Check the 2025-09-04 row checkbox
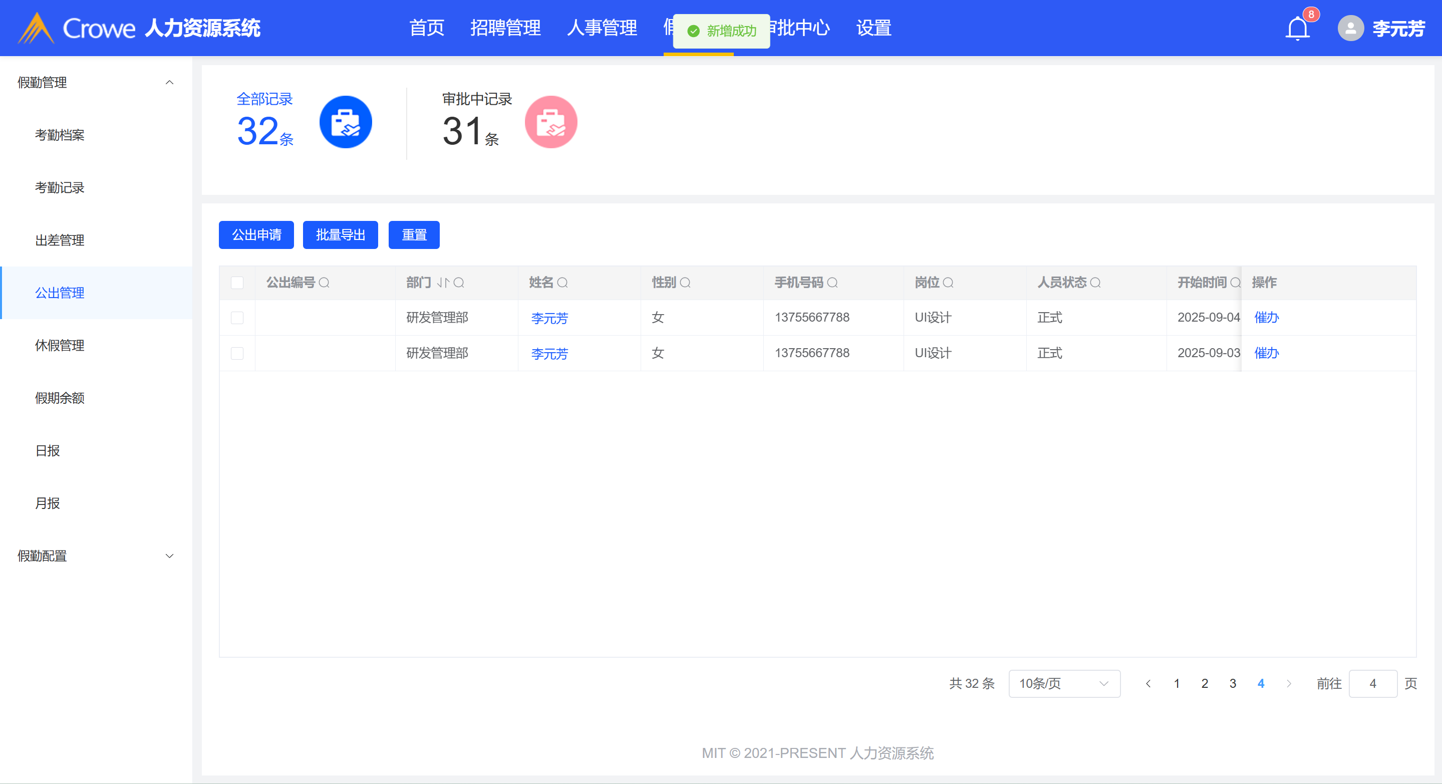 click(237, 318)
